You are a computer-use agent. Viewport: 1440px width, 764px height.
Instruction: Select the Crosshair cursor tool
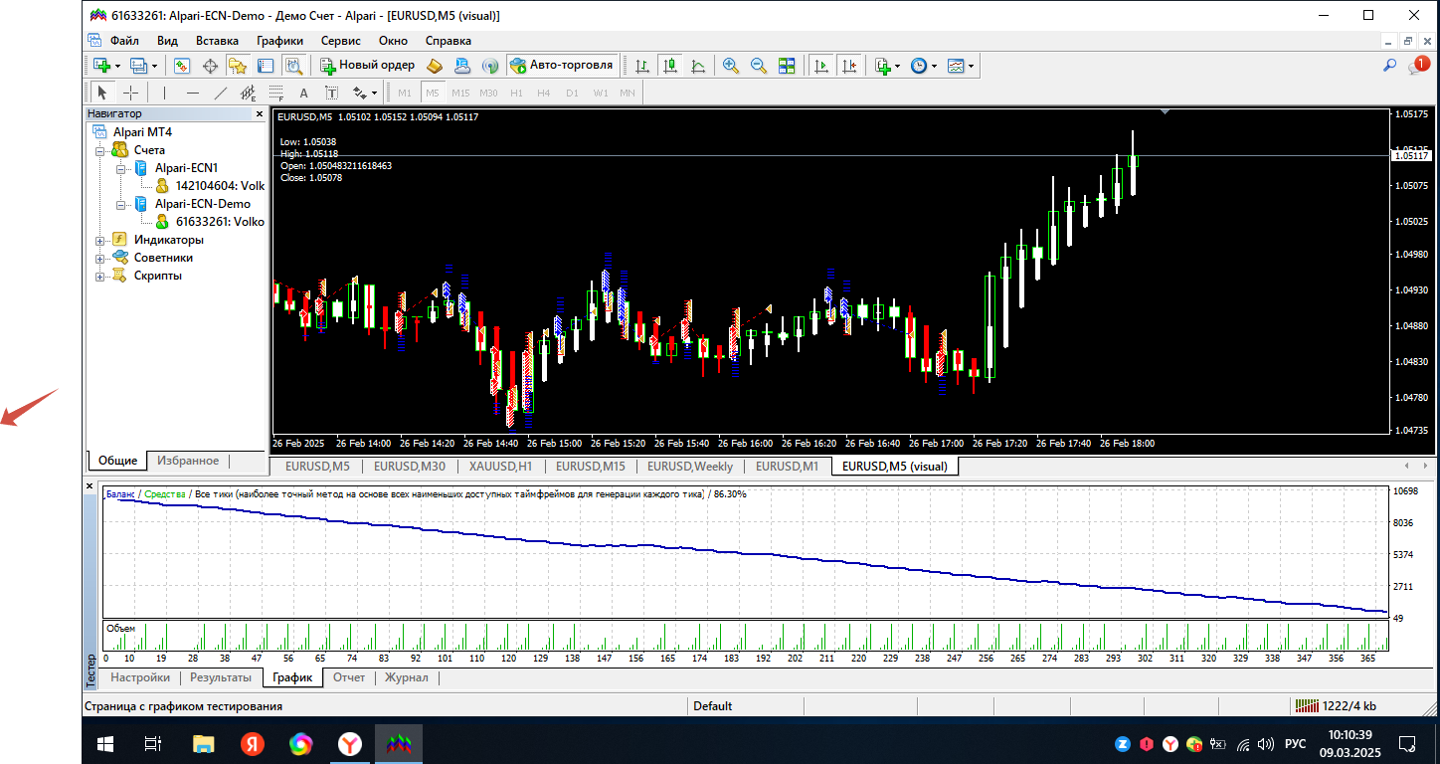tap(130, 94)
